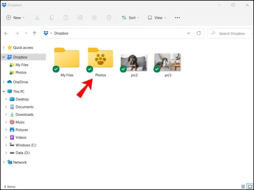Screen dimensions: 254x190
Task: Click the Paste icon in toolbar
Action: pyautogui.click(x=66, y=18)
